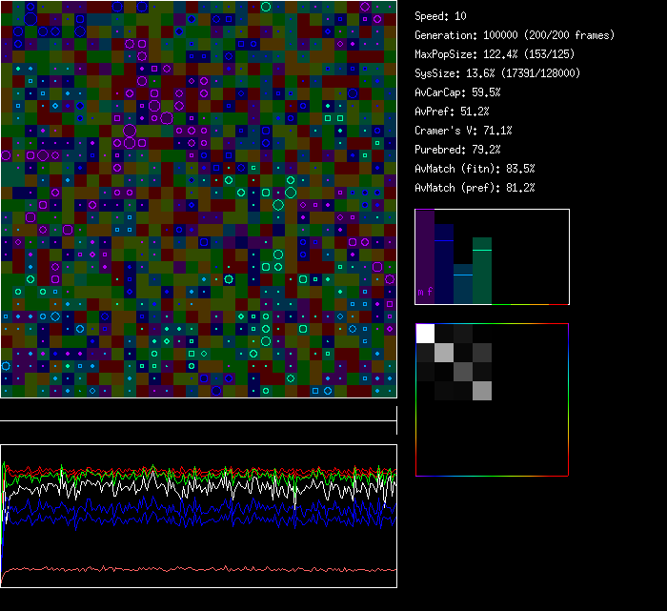Image resolution: width=667 pixels, height=611 pixels.
Task: Click the green circle on grid's top edge
Action: [x=265, y=6]
